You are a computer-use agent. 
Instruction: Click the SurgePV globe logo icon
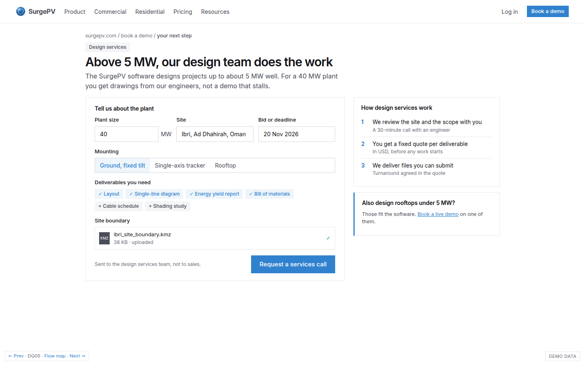21,11
